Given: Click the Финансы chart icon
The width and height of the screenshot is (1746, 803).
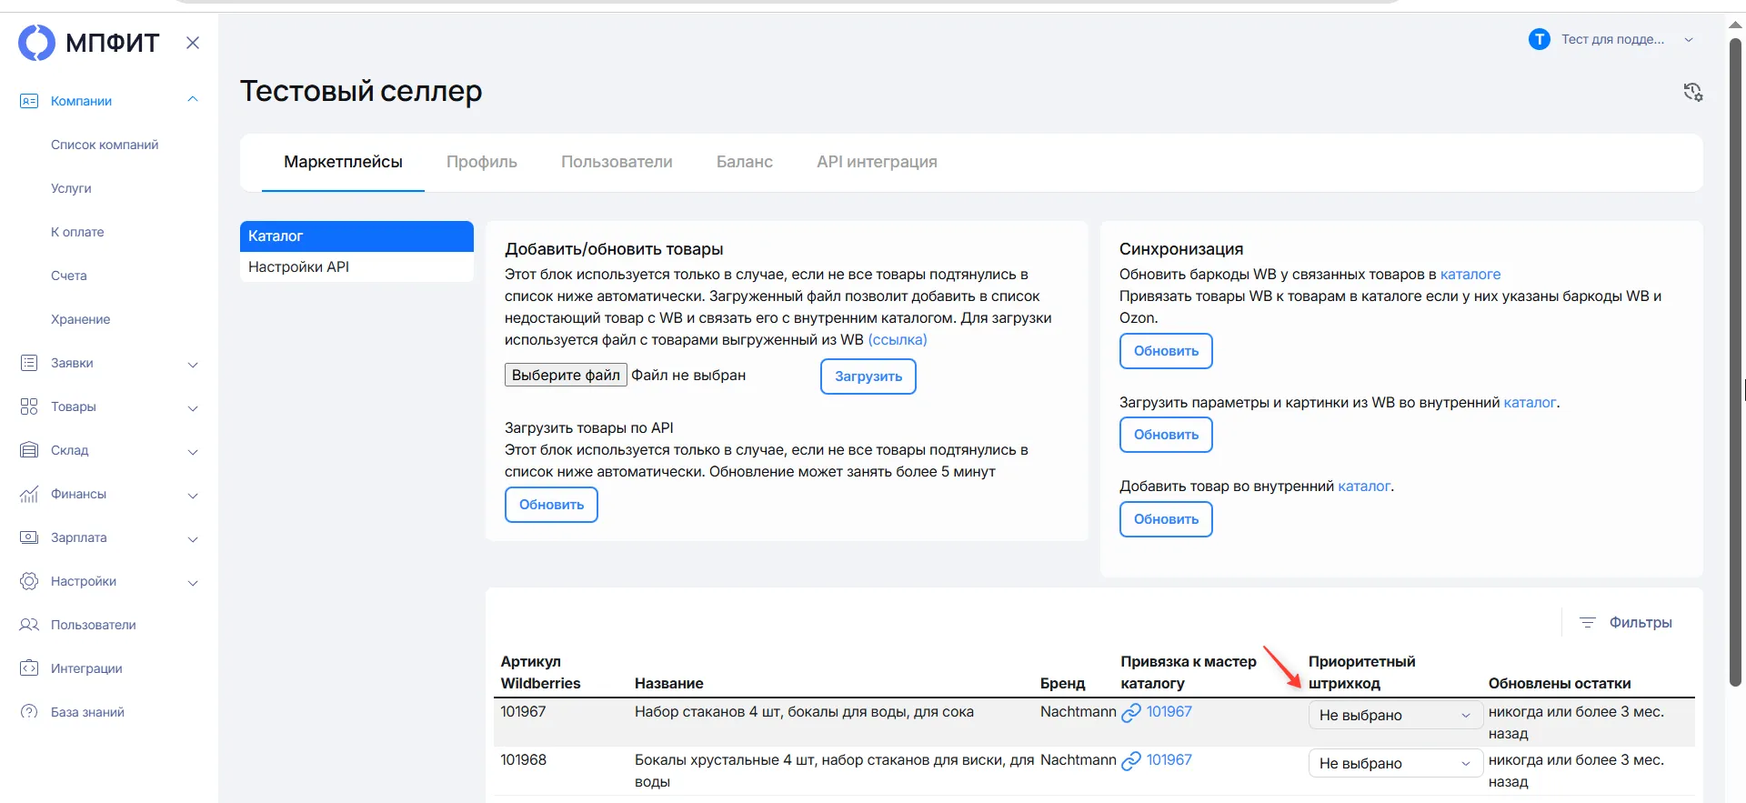Looking at the screenshot, I should [x=29, y=494].
